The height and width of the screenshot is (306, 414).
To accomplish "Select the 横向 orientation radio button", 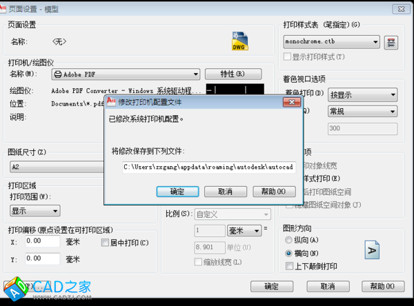I will (289, 253).
